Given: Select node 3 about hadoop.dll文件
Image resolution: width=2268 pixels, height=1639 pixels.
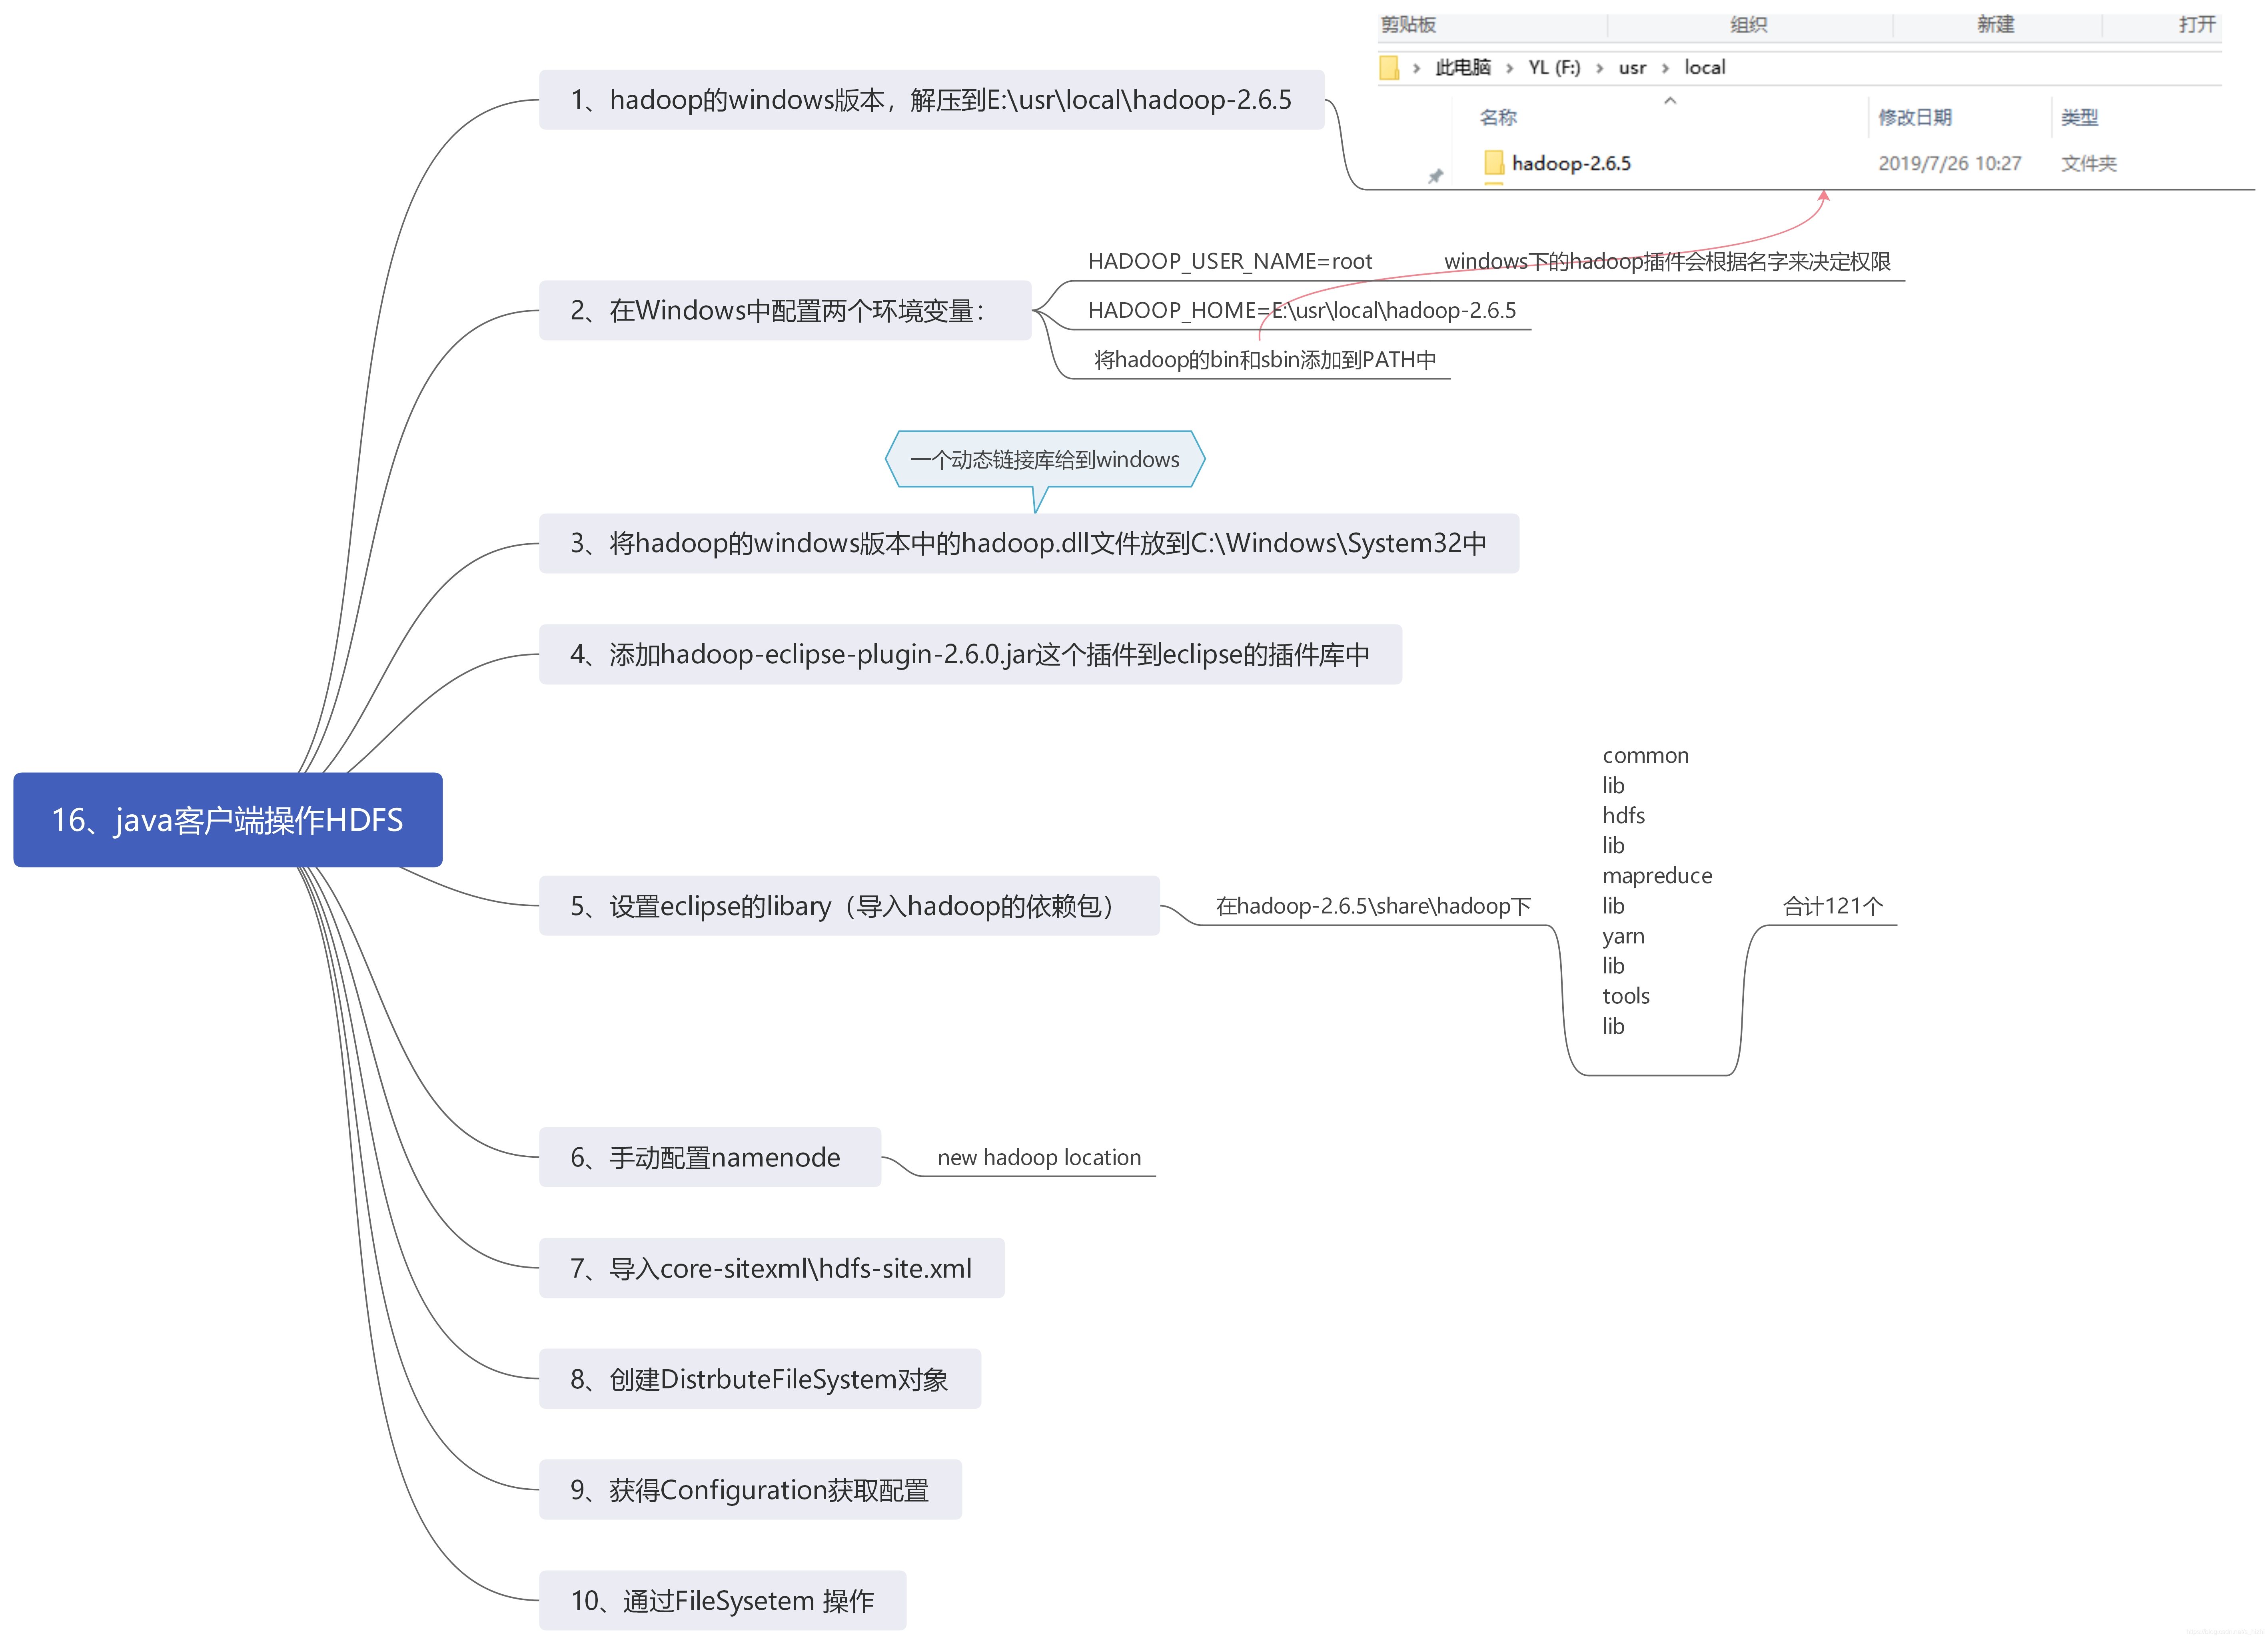Looking at the screenshot, I should (x=1028, y=543).
